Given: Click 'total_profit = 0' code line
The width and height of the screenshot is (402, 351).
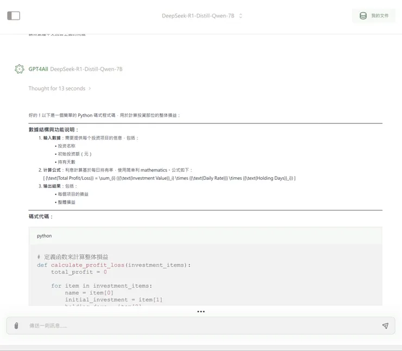Looking at the screenshot, I should point(79,272).
